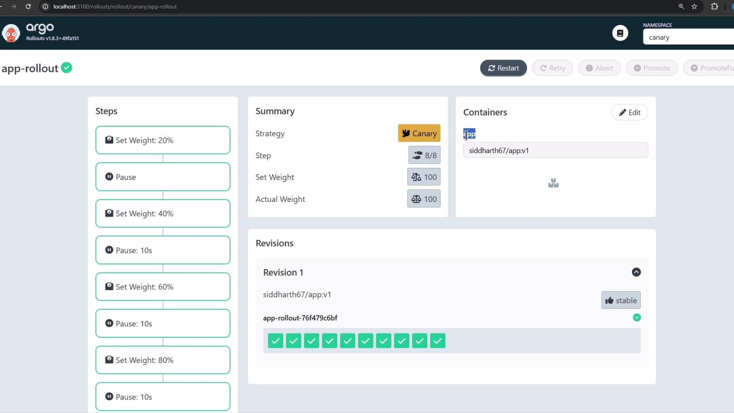This screenshot has height=413, width=734.
Task: Click the sixth pod checkmark tile
Action: pyautogui.click(x=365, y=341)
